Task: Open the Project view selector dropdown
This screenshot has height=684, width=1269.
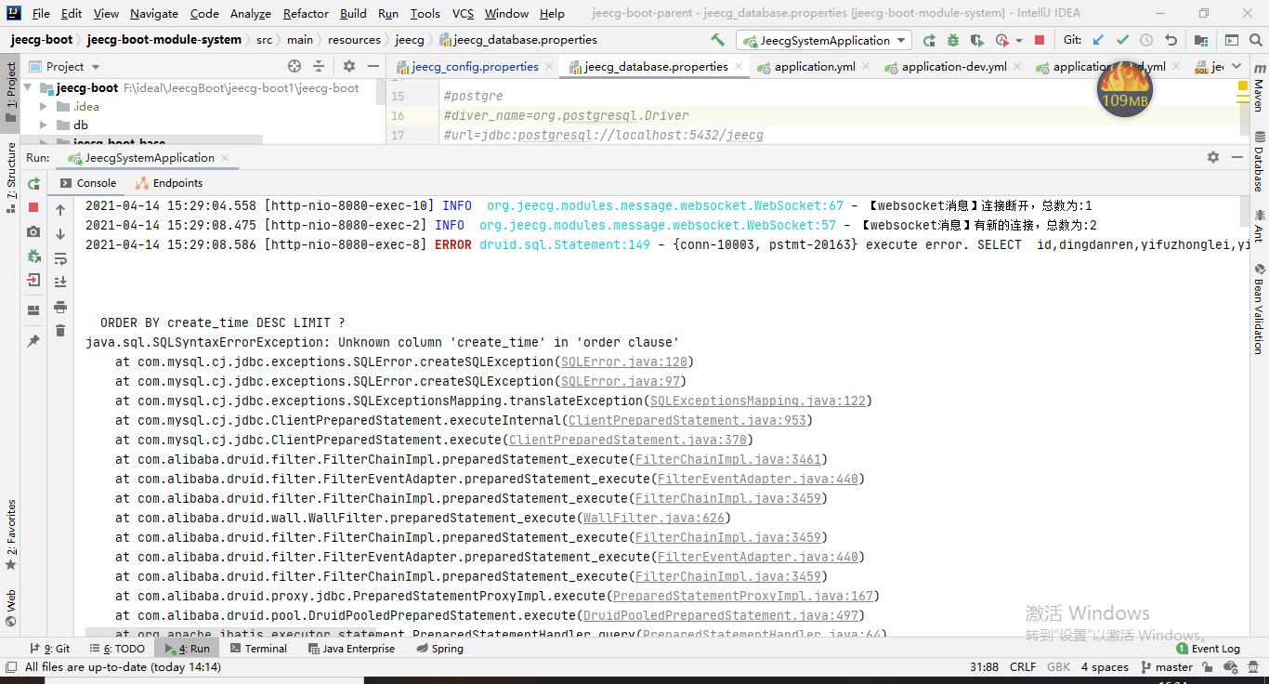Action: 65,67
